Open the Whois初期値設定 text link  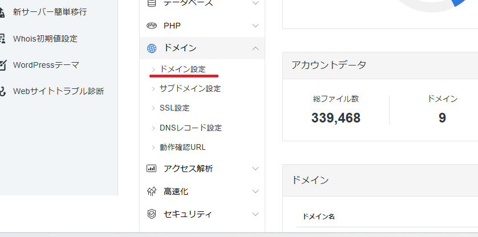tap(45, 39)
